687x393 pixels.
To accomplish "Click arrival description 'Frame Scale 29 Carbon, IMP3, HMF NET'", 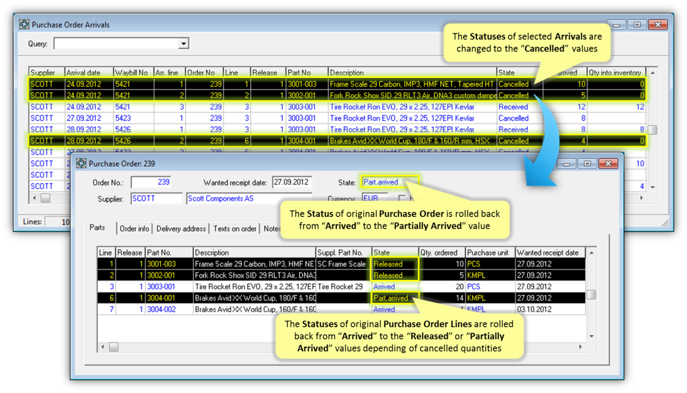I will (x=412, y=84).
